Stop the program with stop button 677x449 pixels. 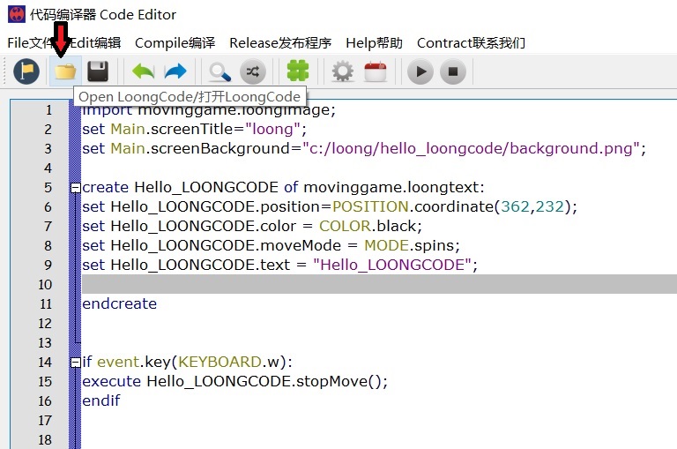[x=452, y=71]
